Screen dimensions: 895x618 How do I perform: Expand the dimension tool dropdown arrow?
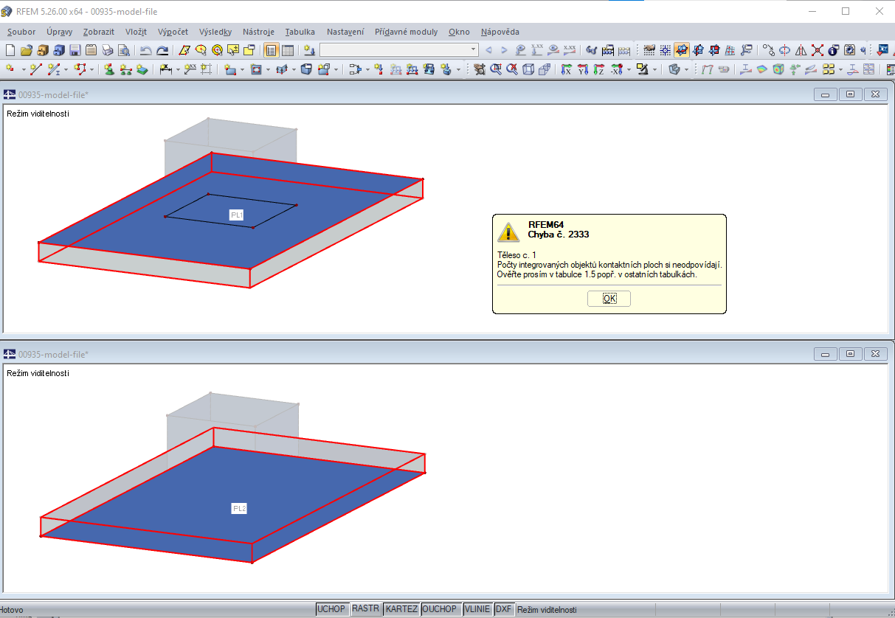tap(178, 69)
